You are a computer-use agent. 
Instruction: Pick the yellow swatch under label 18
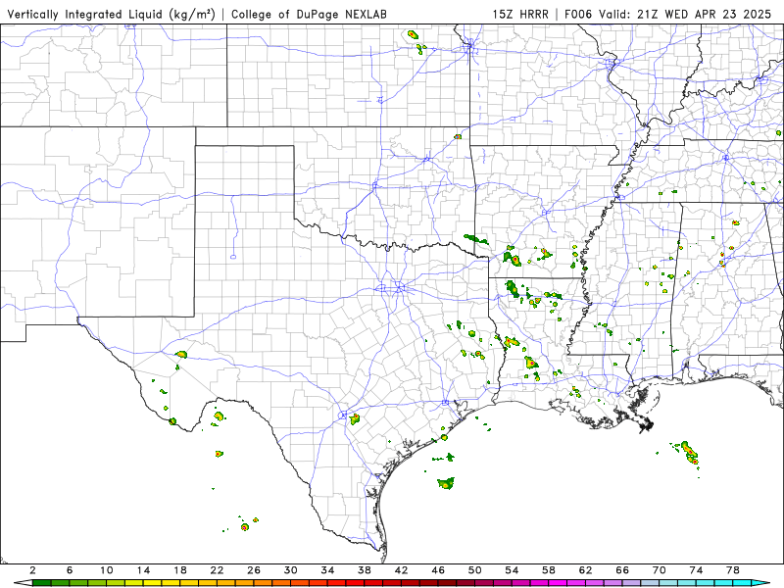tap(189, 583)
